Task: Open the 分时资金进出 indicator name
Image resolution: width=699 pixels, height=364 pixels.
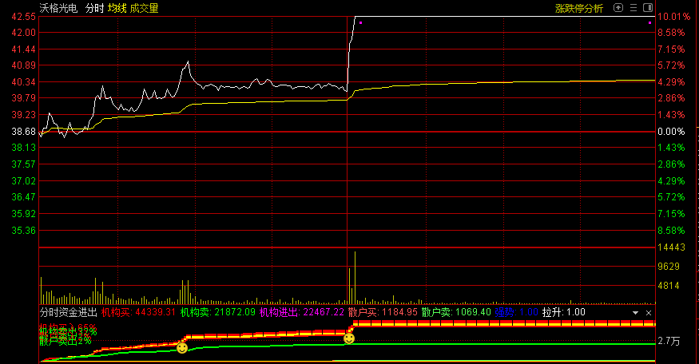Action: (x=68, y=312)
